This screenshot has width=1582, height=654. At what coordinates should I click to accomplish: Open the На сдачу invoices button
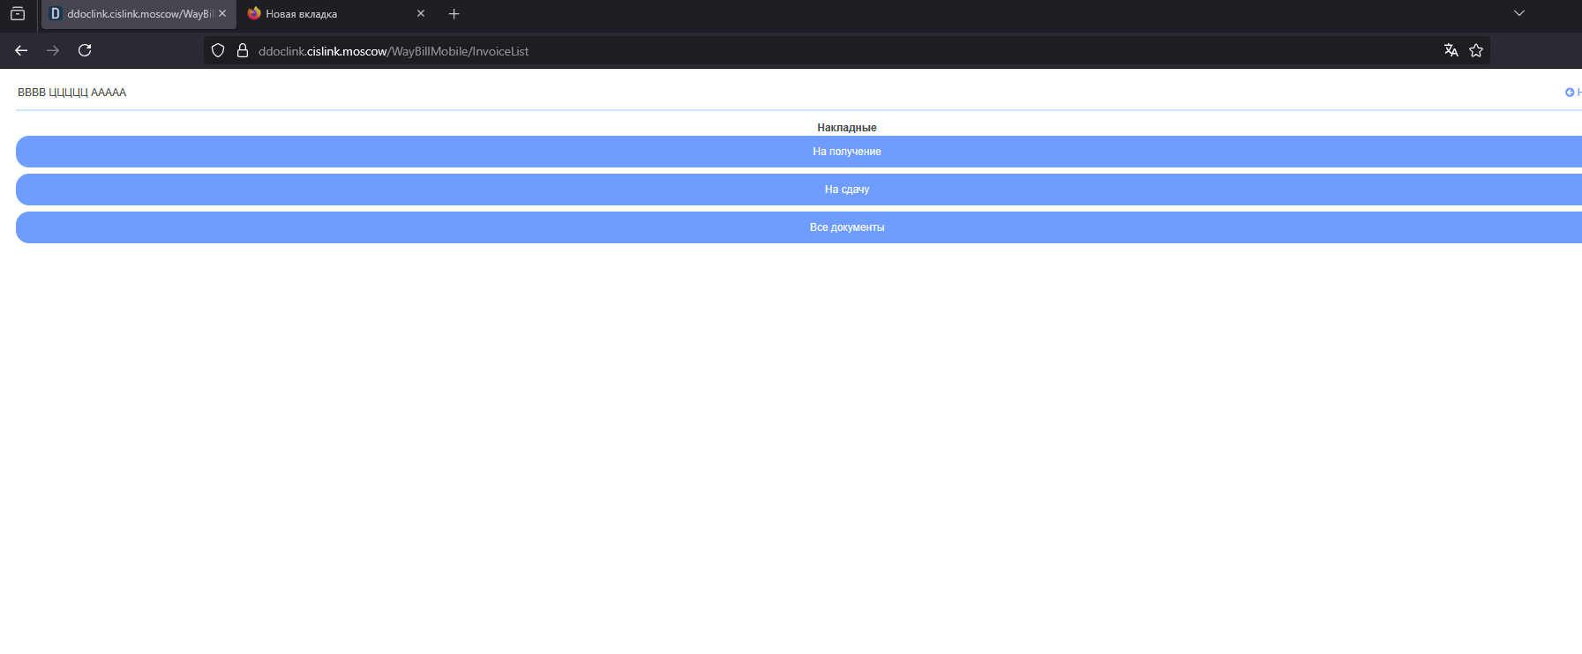pos(798,190)
